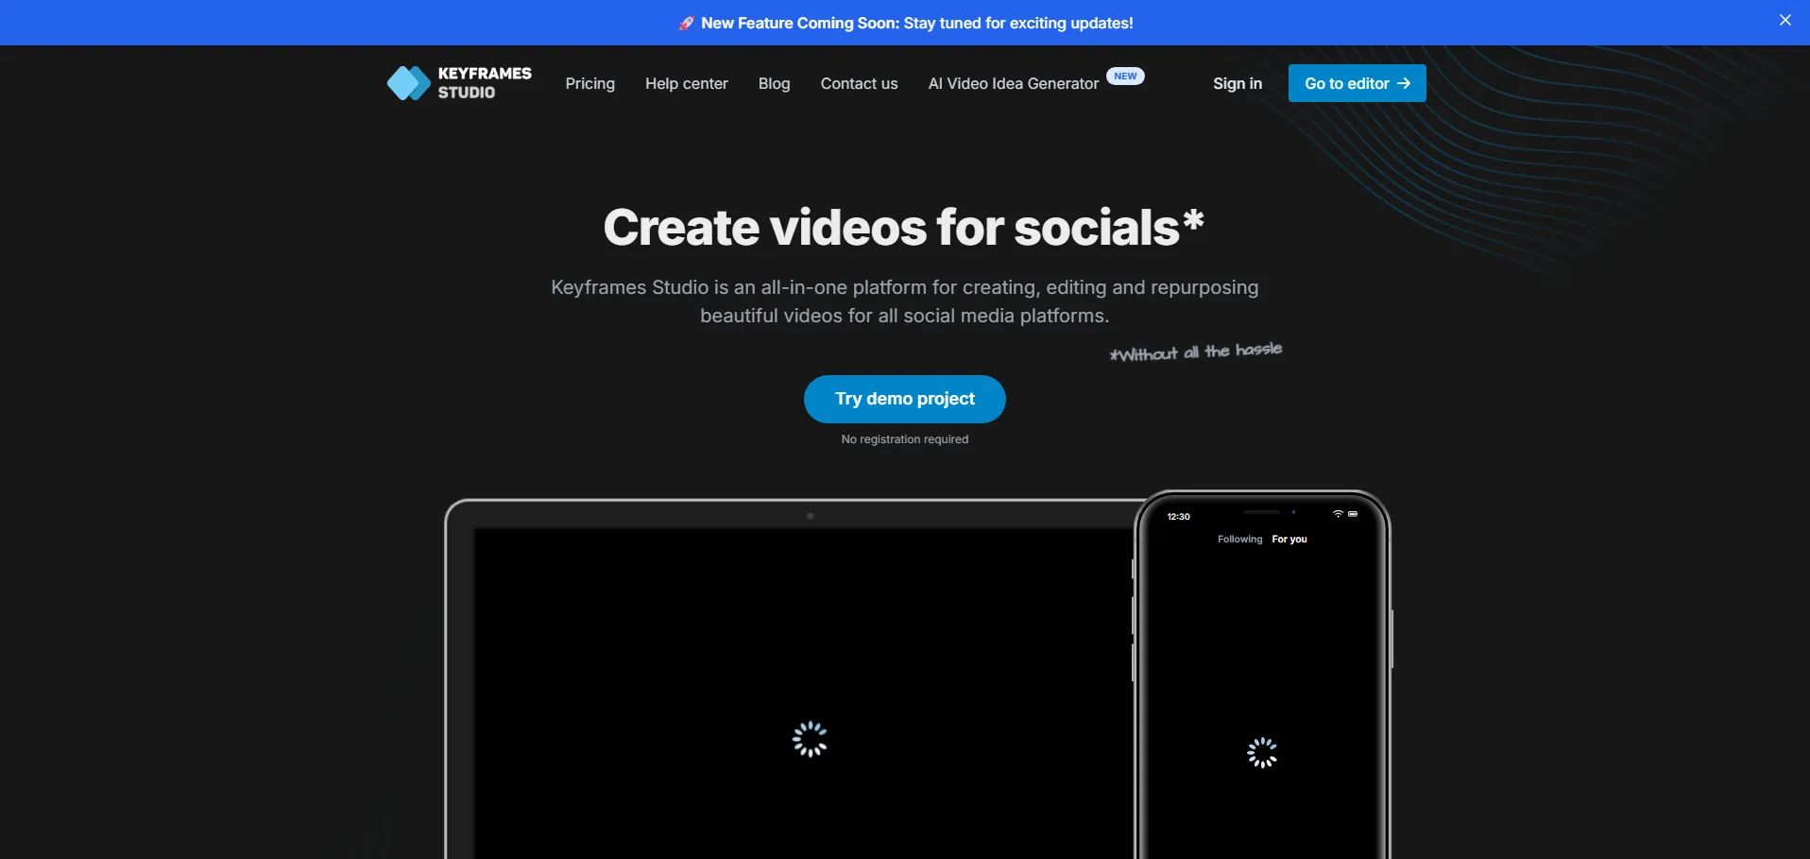Image resolution: width=1810 pixels, height=859 pixels.
Task: Open the Pricing page
Action: pyautogui.click(x=589, y=84)
